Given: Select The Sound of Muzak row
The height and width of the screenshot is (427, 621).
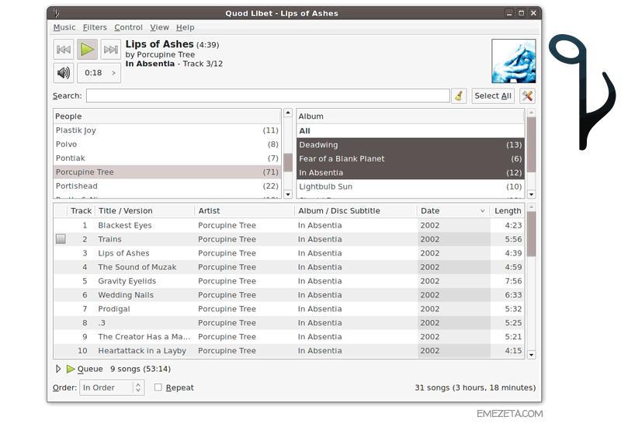Looking at the screenshot, I should click(x=289, y=267).
